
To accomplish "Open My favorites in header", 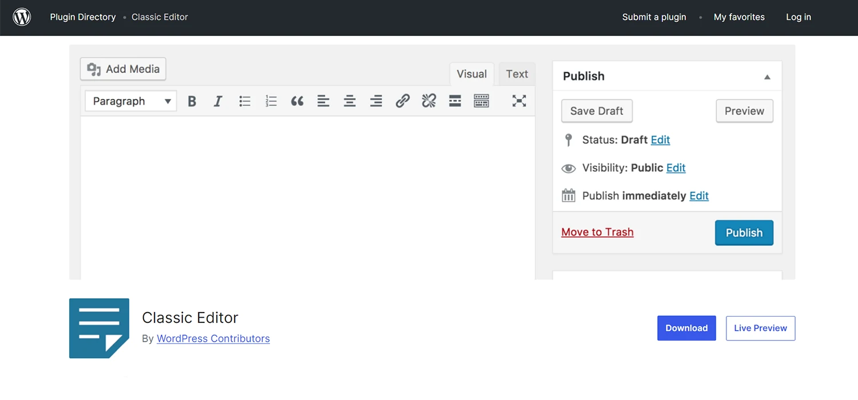I will pyautogui.click(x=739, y=17).
